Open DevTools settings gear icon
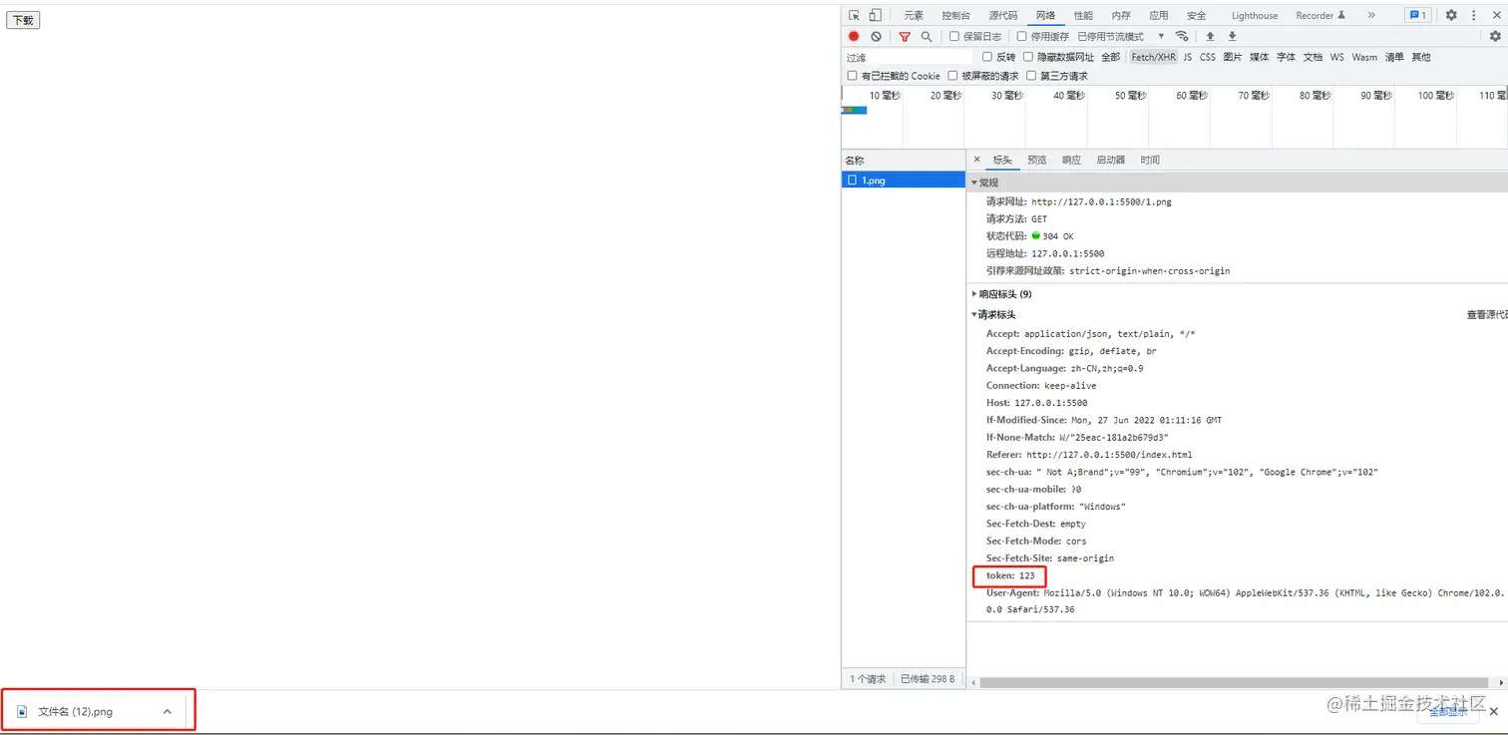Image resolution: width=1508 pixels, height=735 pixels. (x=1451, y=15)
